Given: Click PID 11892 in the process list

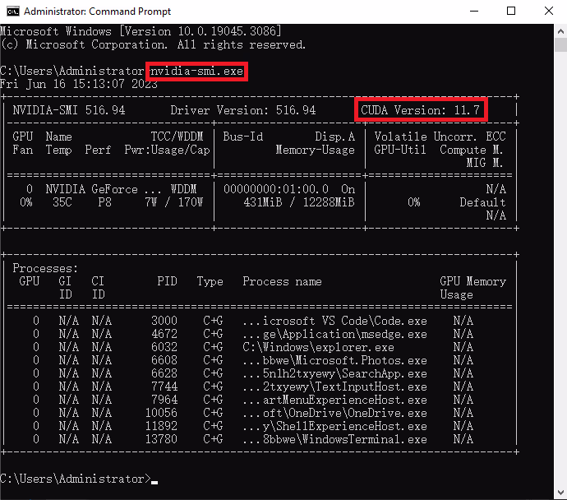Looking at the screenshot, I should [161, 426].
